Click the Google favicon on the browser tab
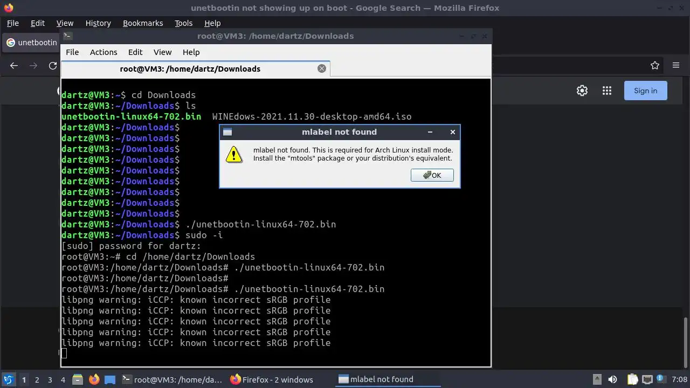The image size is (690, 388). coord(10,43)
